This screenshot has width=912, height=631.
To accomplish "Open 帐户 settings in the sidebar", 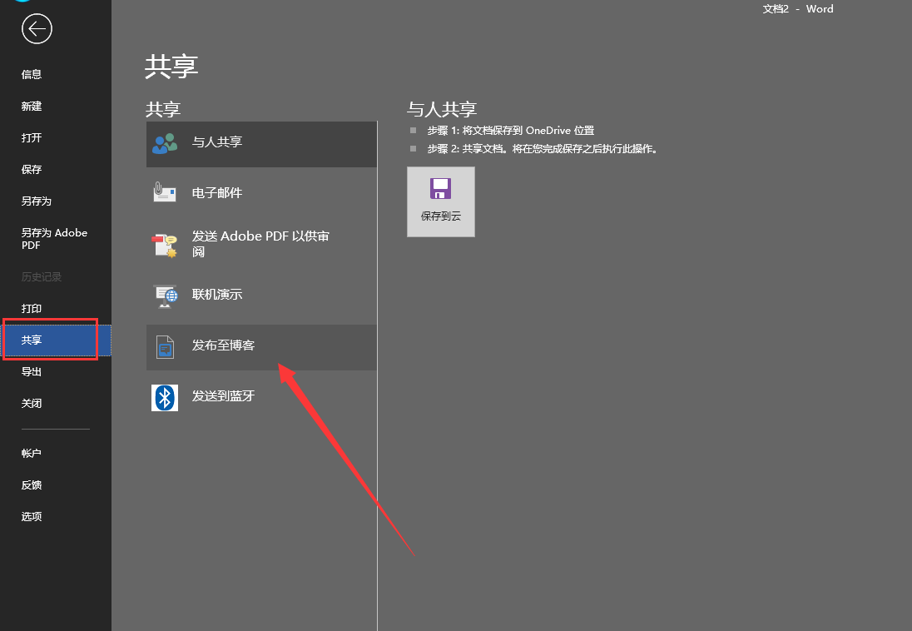I will tap(32, 453).
